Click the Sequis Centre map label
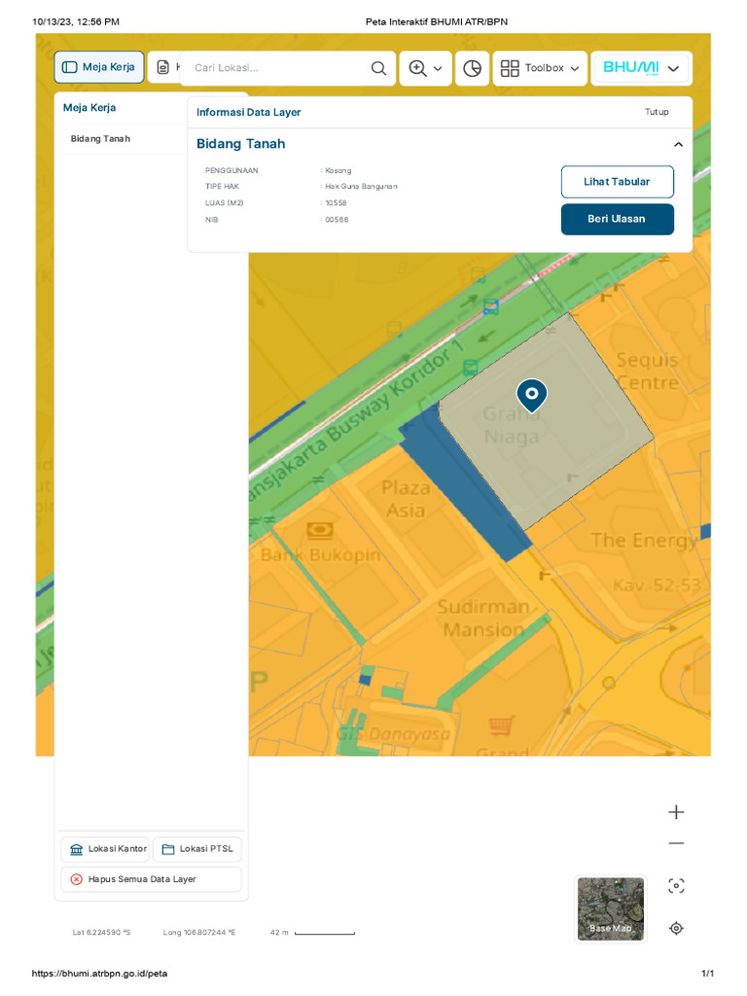 coord(648,372)
